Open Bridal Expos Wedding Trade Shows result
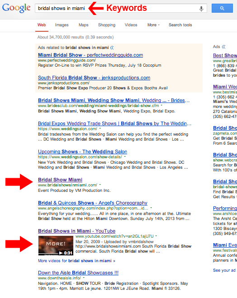 pos(114,123)
